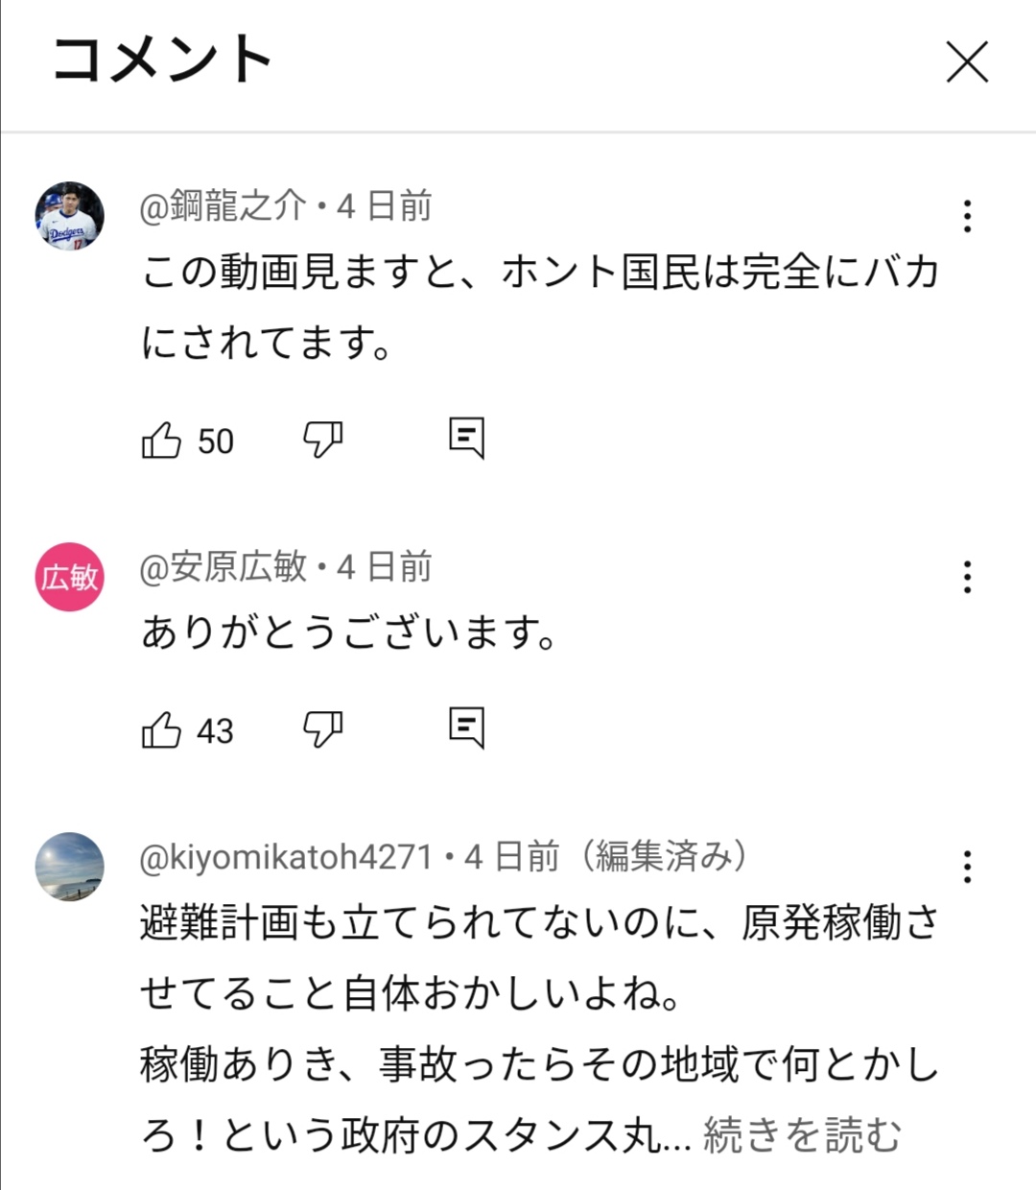Dislike the comment by @鋼龍之介
This screenshot has width=1036, height=1190.
(323, 440)
